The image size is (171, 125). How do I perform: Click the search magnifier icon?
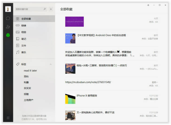(x=45, y=9)
